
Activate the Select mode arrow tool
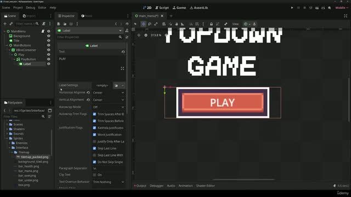135,24
